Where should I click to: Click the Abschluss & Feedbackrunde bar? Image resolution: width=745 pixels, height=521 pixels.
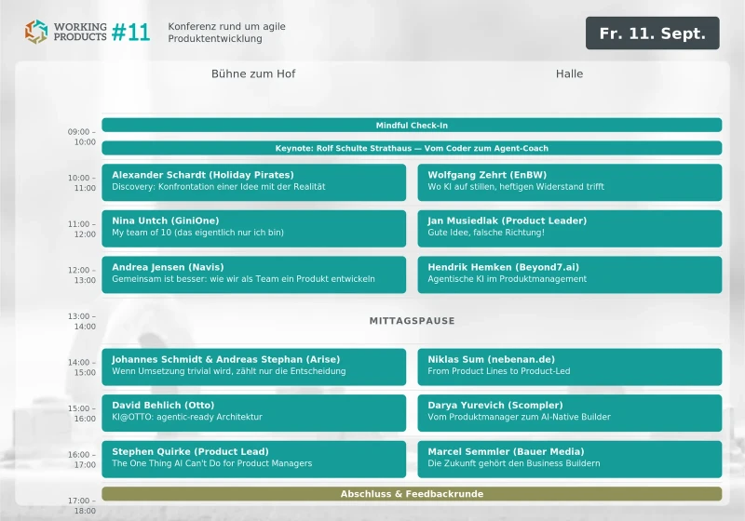click(x=412, y=494)
